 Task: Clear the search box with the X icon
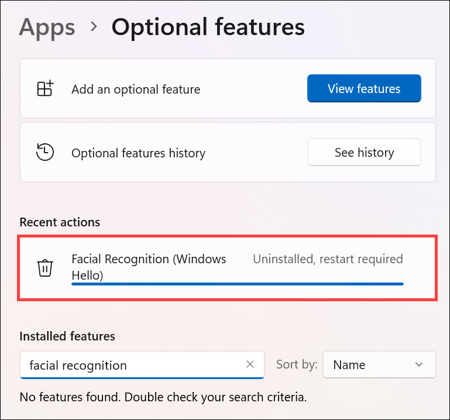250,364
